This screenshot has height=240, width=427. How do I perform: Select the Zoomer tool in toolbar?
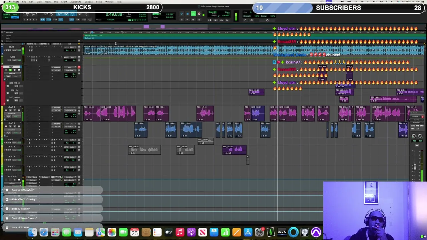[51, 13]
